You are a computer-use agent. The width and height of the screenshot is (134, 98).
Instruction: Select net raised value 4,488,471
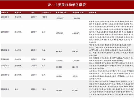(76, 33)
